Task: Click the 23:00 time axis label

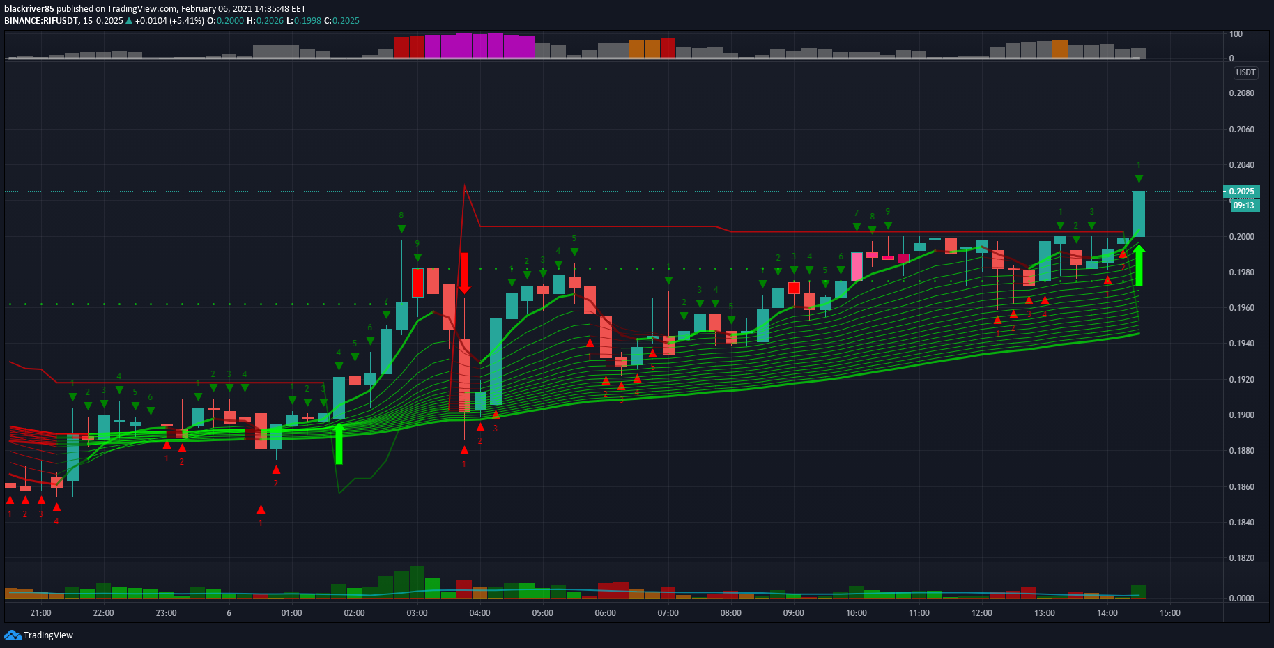Action: pos(166,613)
